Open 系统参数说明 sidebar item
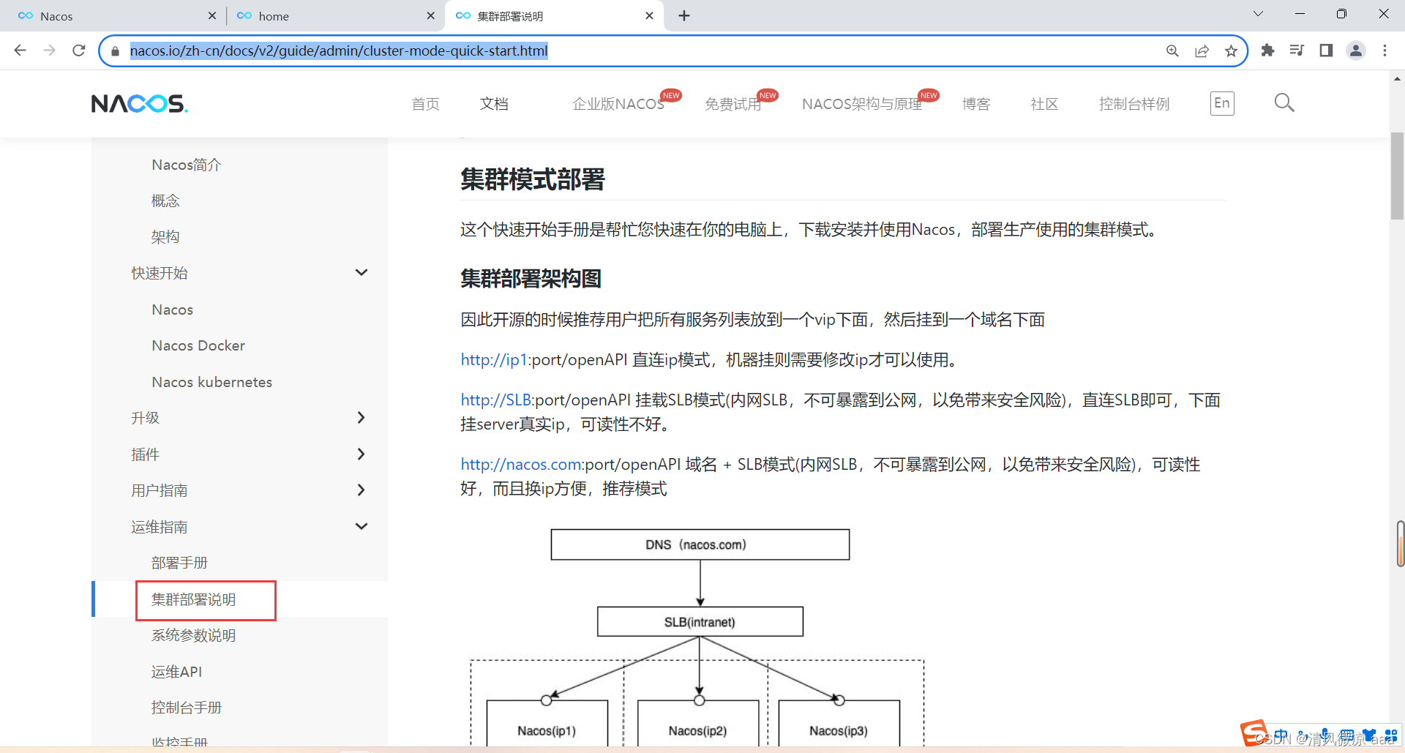Viewport: 1405px width, 753px height. [193, 635]
